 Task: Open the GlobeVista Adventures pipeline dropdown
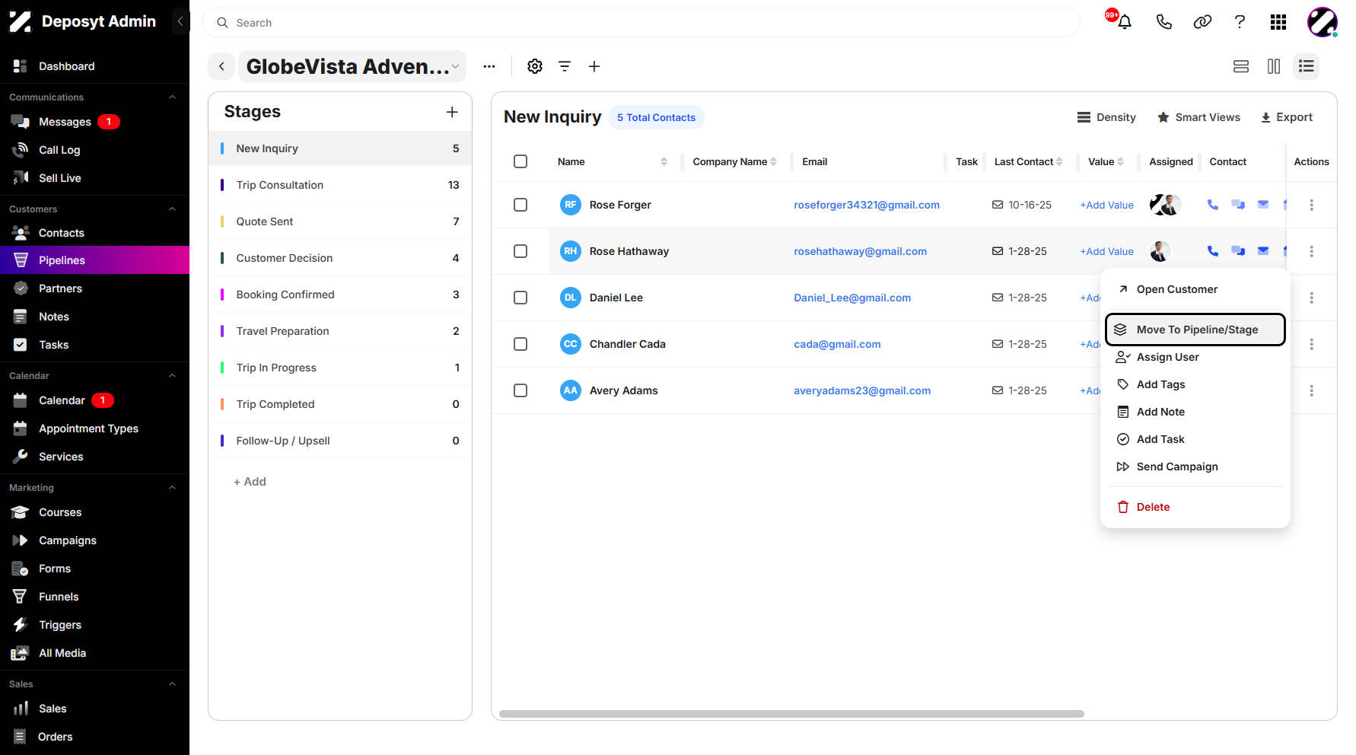[352, 66]
